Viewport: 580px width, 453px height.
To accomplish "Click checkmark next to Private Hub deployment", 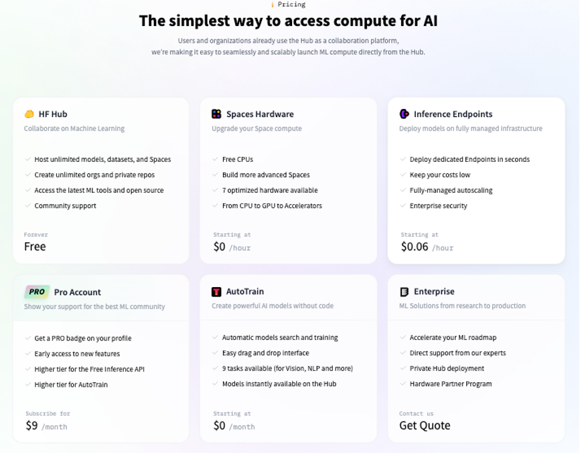I will click(x=403, y=369).
